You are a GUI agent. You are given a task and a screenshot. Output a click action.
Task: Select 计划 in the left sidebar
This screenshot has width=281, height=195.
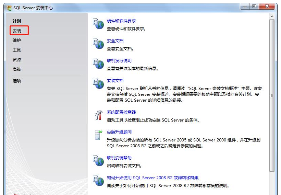(17, 21)
